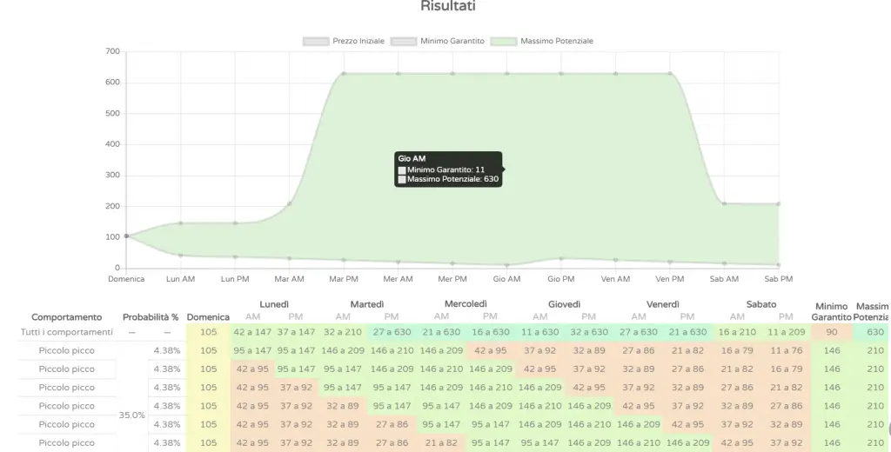Screen dimensions: 891x452
Task: Click the Risultati heading
Action: click(x=448, y=6)
